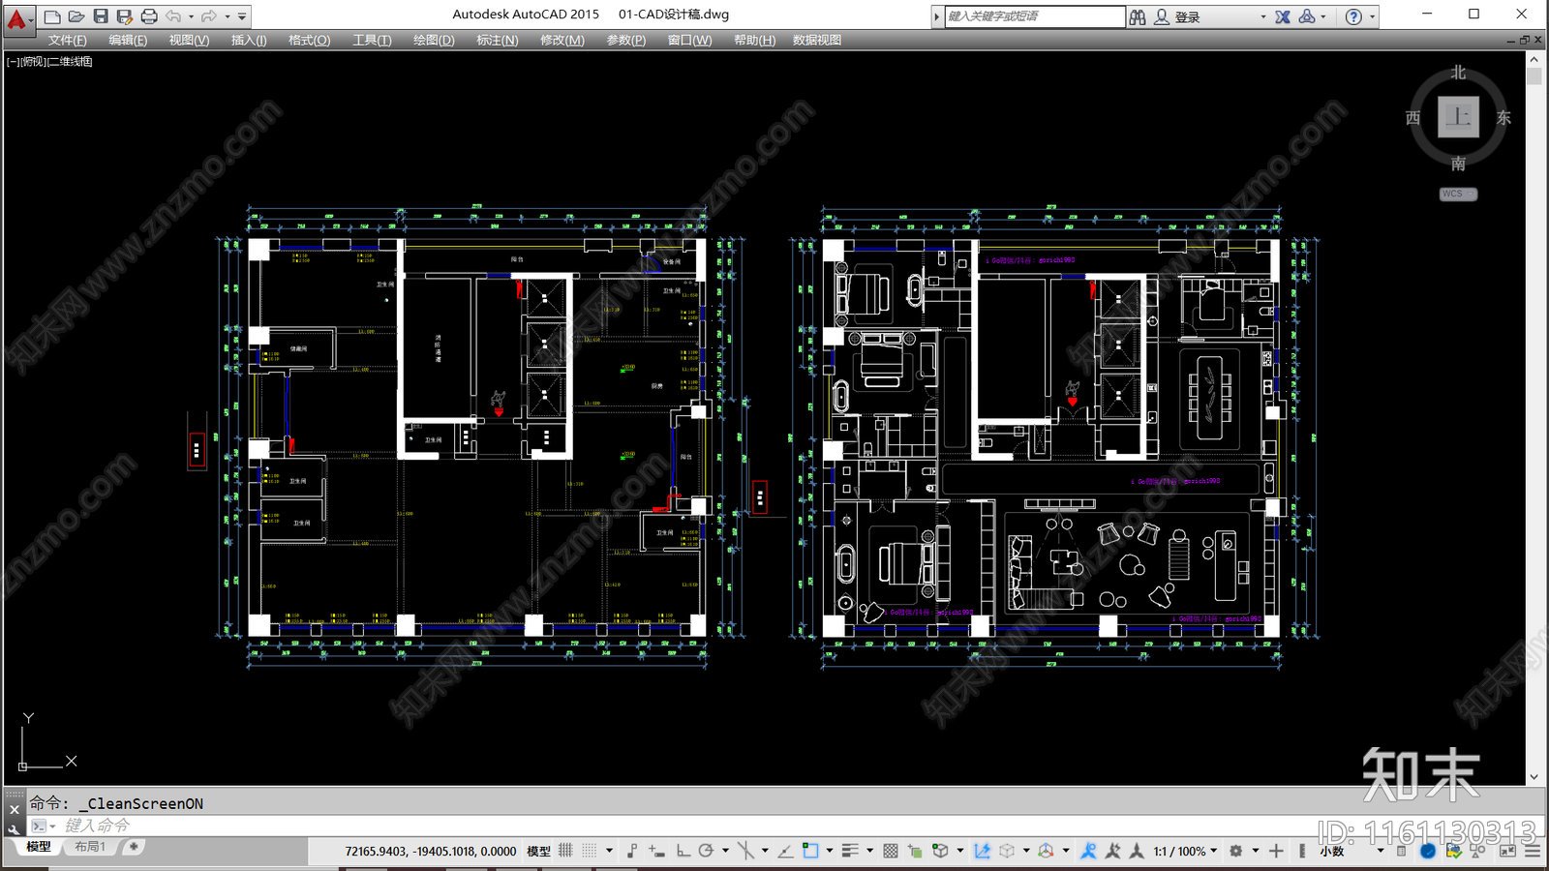Click the Help question mark icon
Image resolution: width=1549 pixels, height=871 pixels.
click(x=1353, y=16)
